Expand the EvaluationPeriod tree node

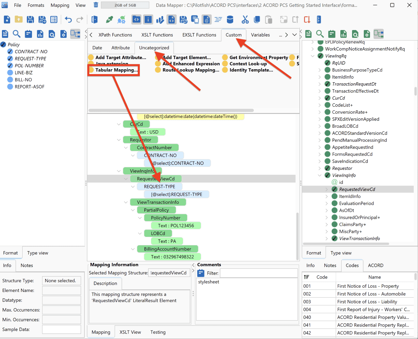(x=327, y=203)
